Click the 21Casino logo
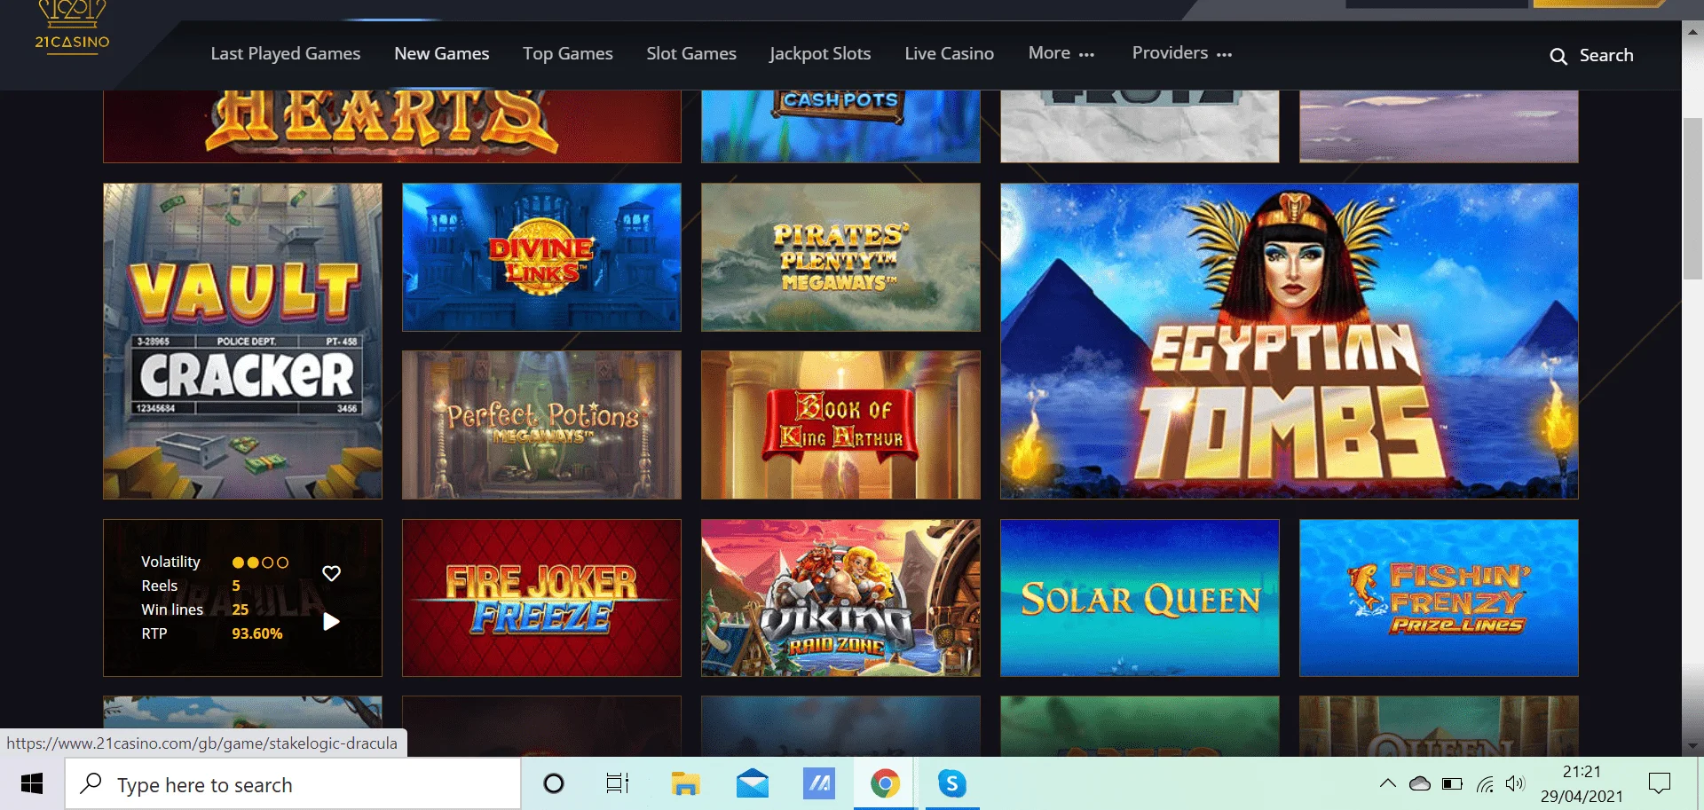This screenshot has width=1704, height=810. click(x=72, y=28)
